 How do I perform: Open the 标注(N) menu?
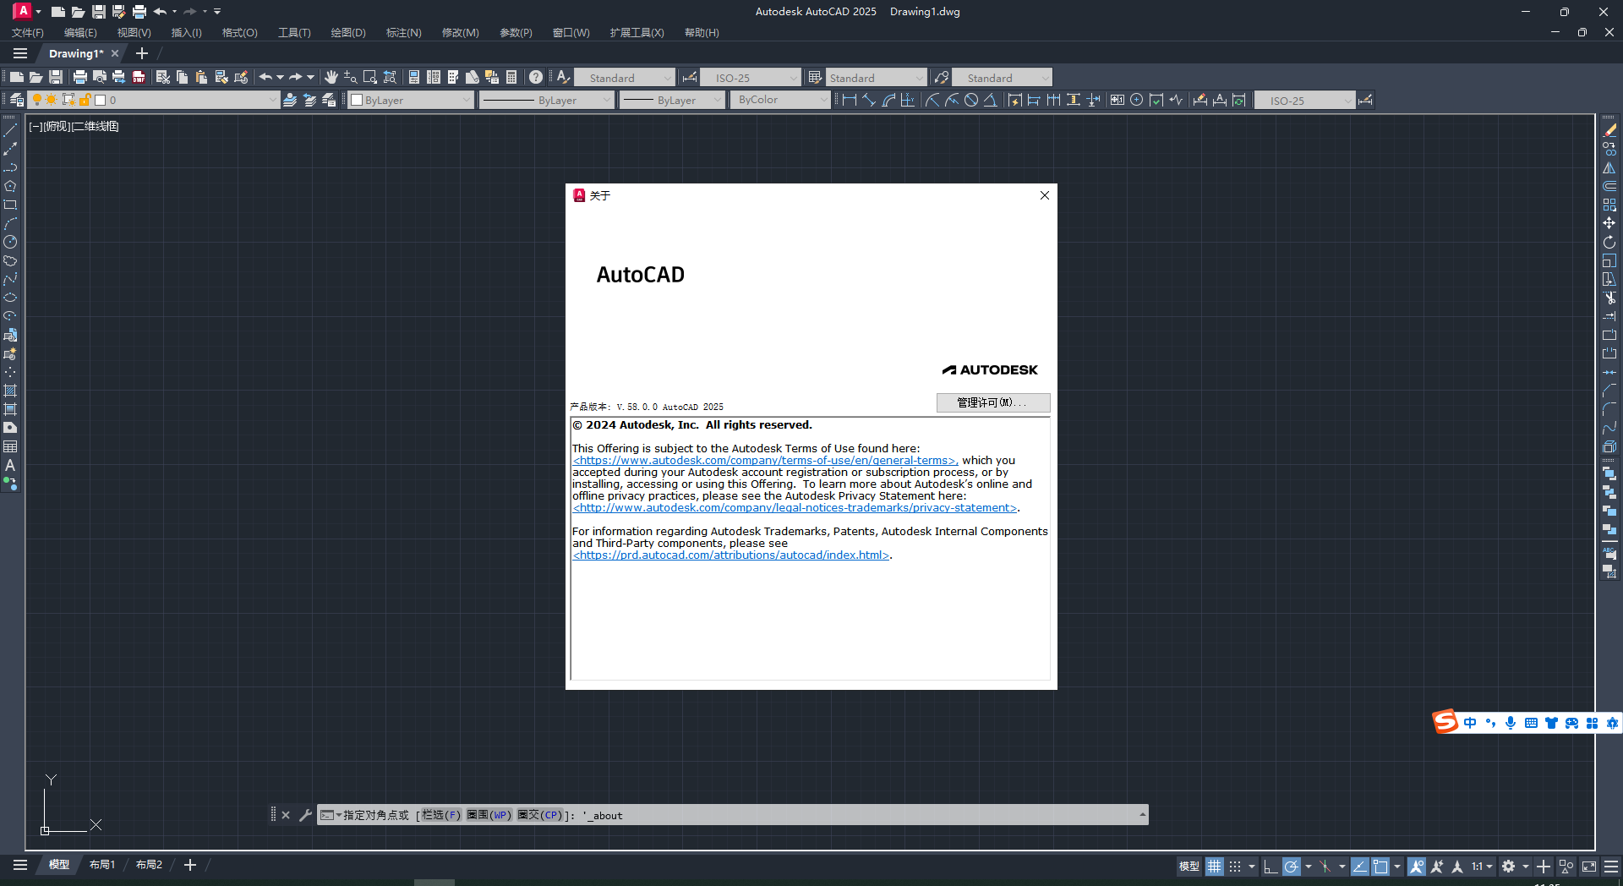404,33
